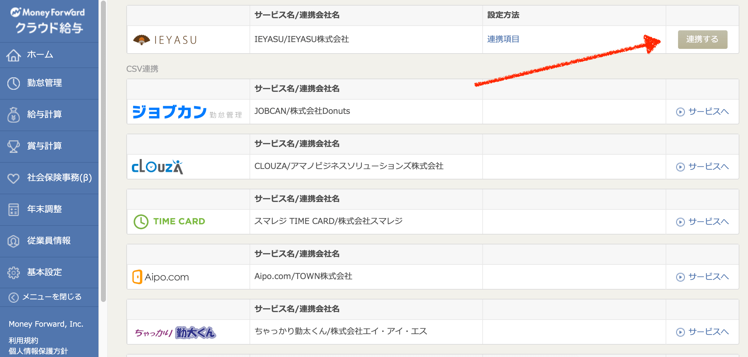The height and width of the screenshot is (357, 748).
Task: Follow サービスへ link for スマレジ TIME CARD
Action: pos(709,222)
